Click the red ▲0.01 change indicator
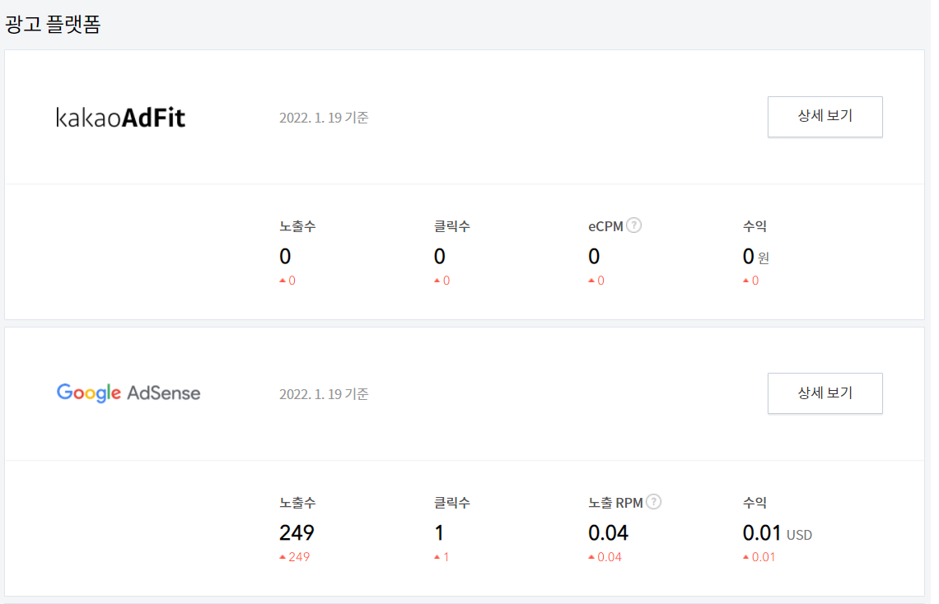Image resolution: width=939 pixels, height=604 pixels. [759, 557]
